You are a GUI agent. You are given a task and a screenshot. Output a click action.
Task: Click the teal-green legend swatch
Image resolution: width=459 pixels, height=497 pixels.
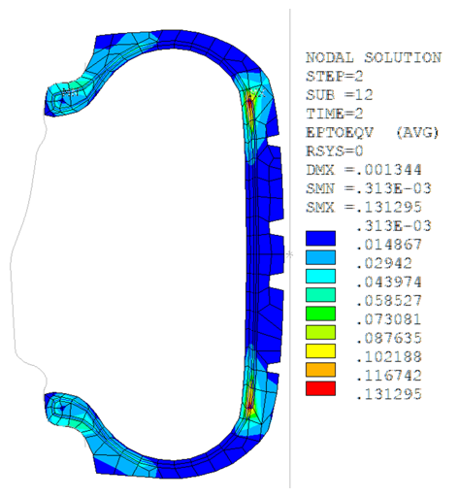[x=320, y=295]
